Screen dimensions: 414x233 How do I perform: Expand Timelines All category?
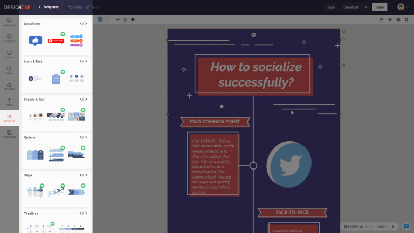84,214
